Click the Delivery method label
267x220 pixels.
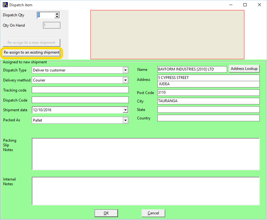(x=17, y=80)
